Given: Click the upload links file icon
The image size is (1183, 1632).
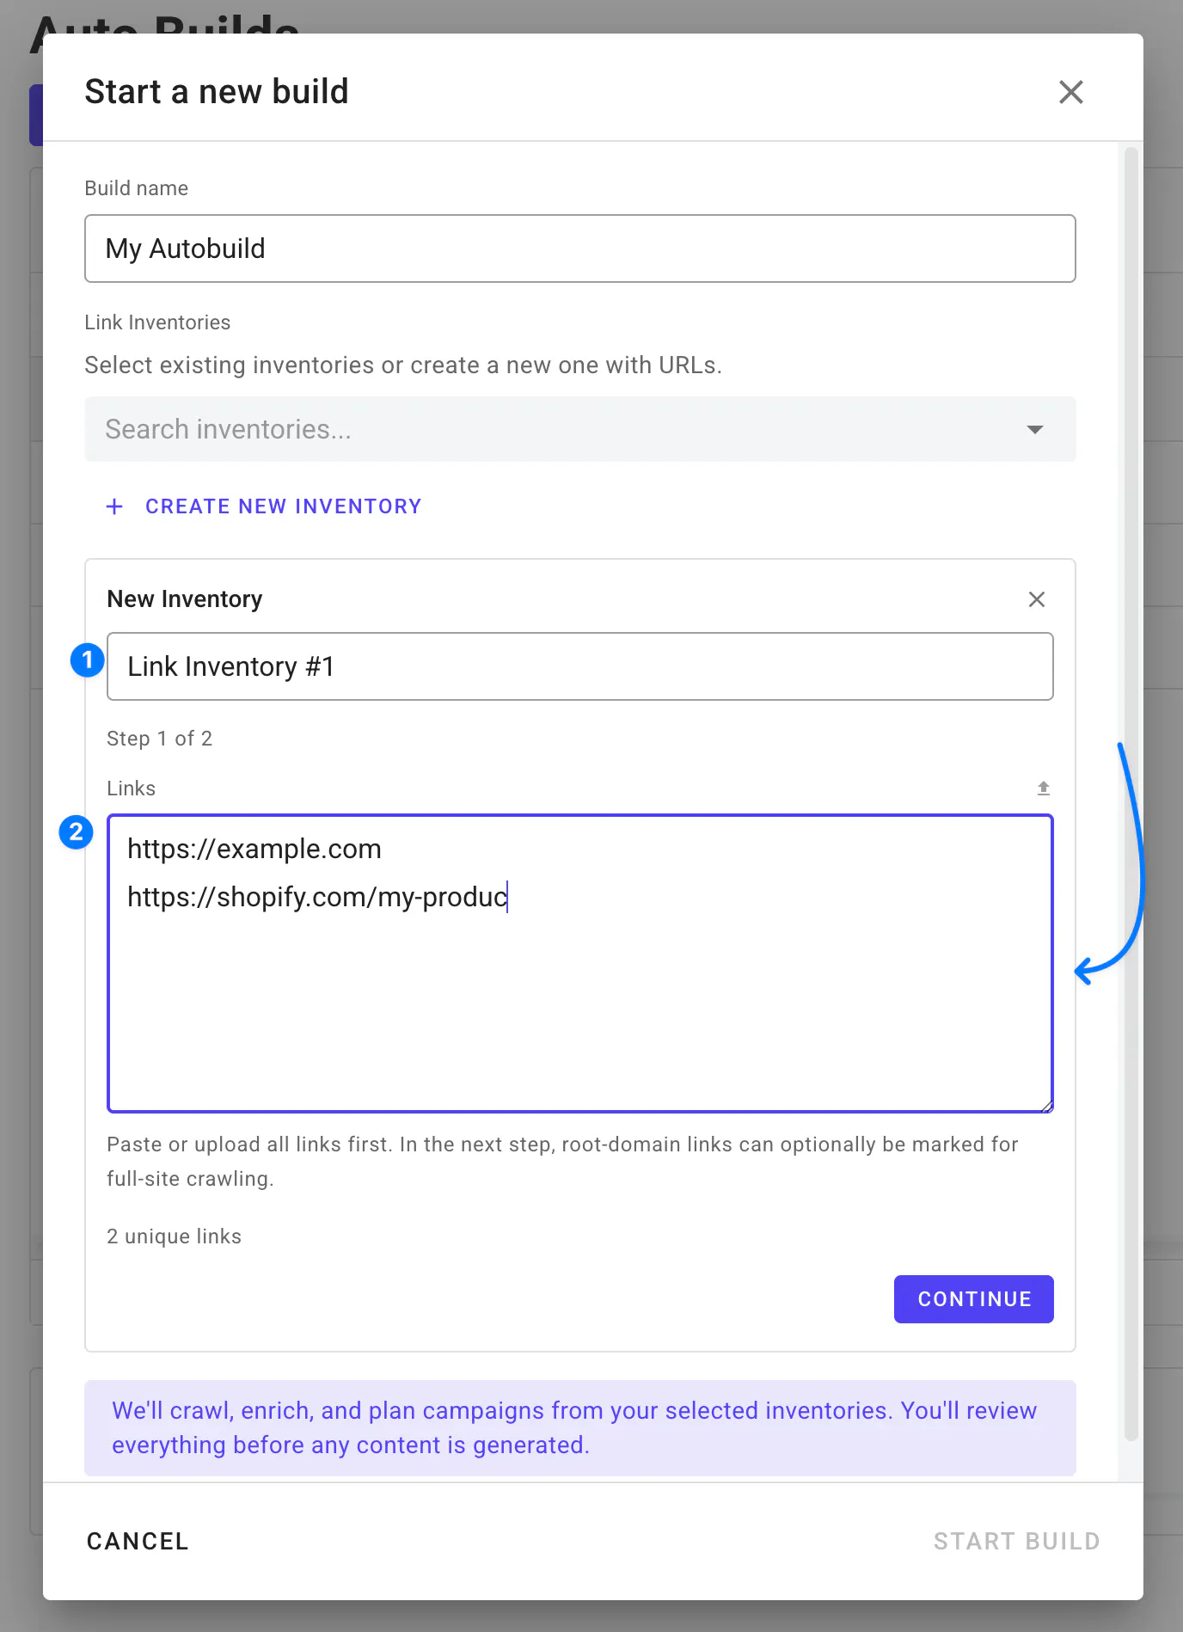Looking at the screenshot, I should click(x=1044, y=788).
